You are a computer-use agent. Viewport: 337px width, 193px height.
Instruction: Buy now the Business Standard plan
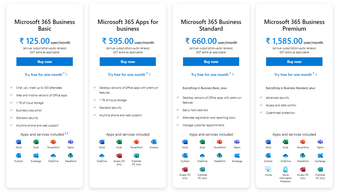[x=211, y=62]
